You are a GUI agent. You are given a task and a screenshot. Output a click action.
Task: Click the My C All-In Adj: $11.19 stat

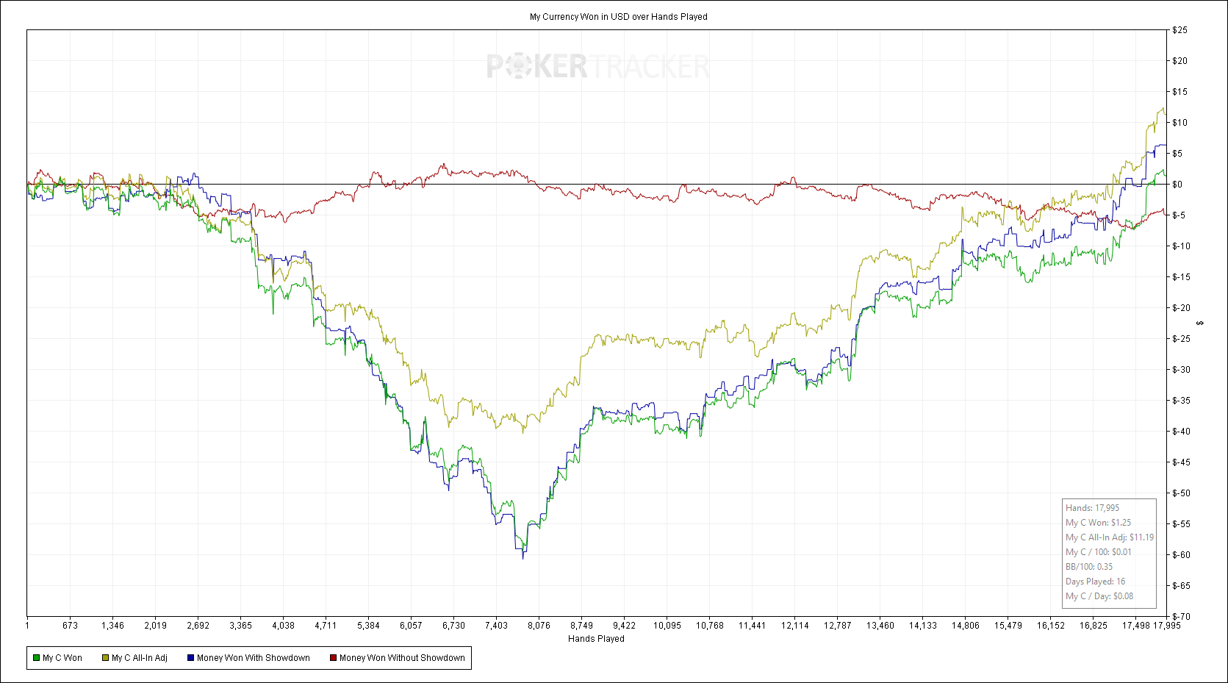pos(1110,537)
